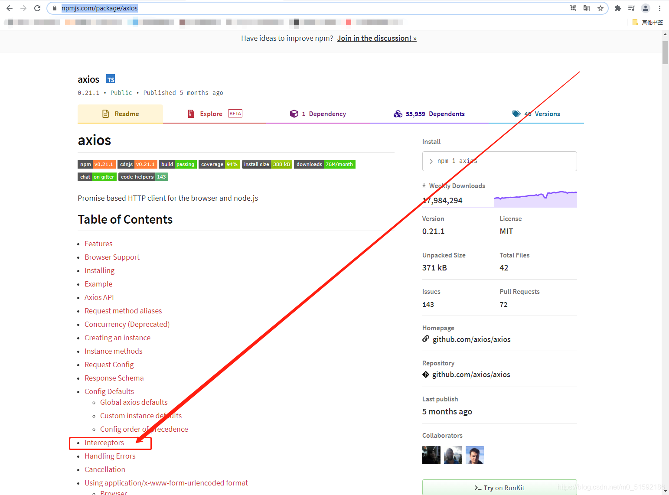Viewport: 669px width, 495px height.
Task: Click the Pull Requests count 72
Action: (x=503, y=304)
